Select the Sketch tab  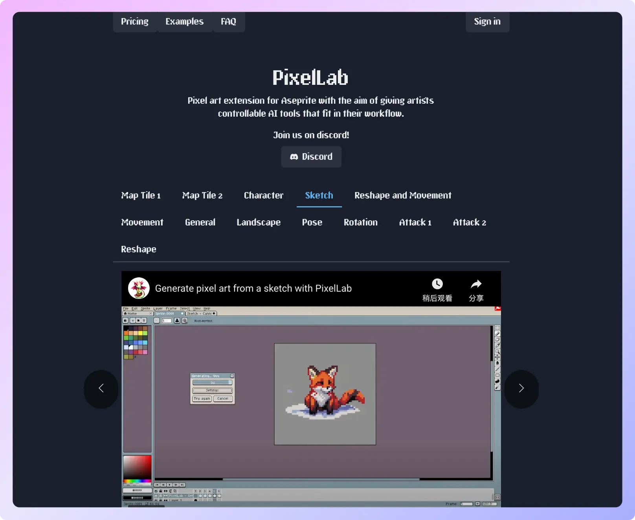click(x=319, y=195)
